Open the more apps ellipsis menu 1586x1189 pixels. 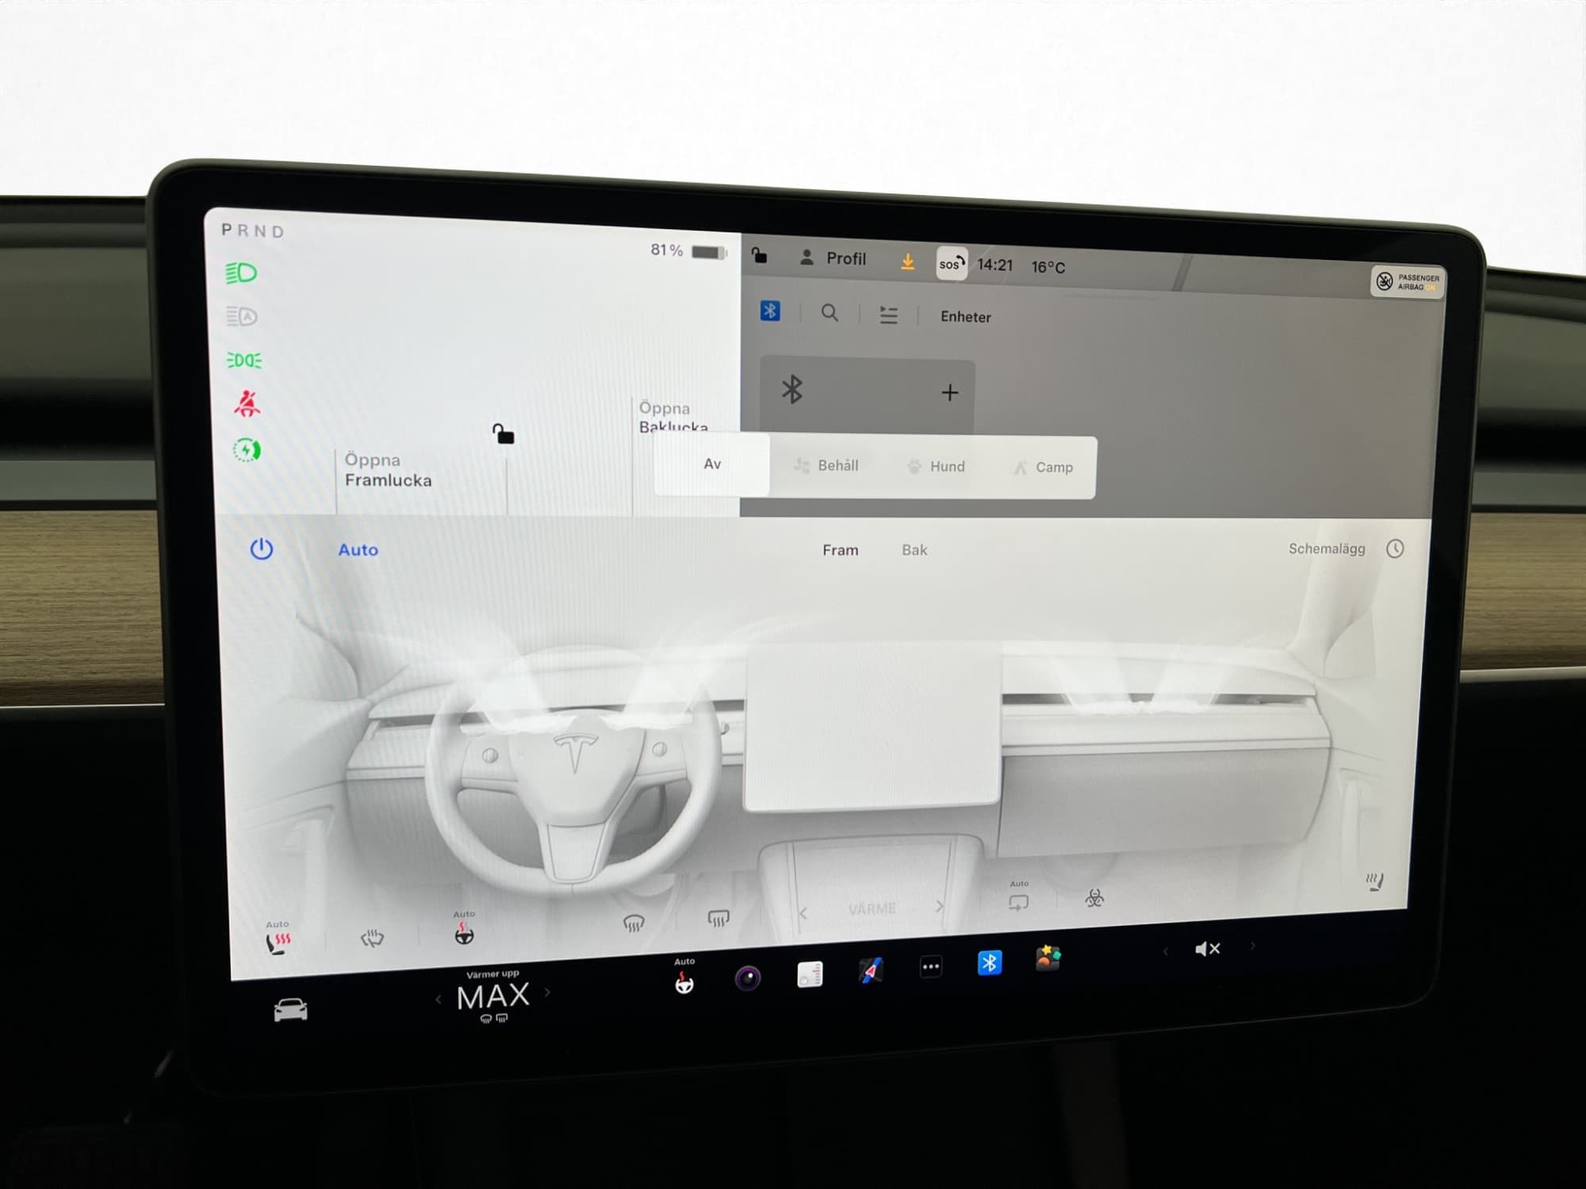point(930,966)
